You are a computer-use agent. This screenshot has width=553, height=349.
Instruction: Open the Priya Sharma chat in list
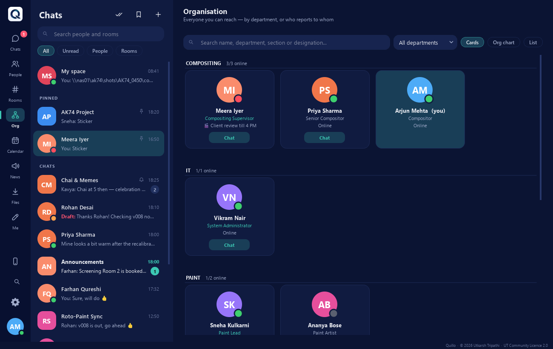[99, 239]
